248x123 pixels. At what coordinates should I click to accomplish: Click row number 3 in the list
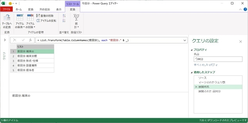13,61
